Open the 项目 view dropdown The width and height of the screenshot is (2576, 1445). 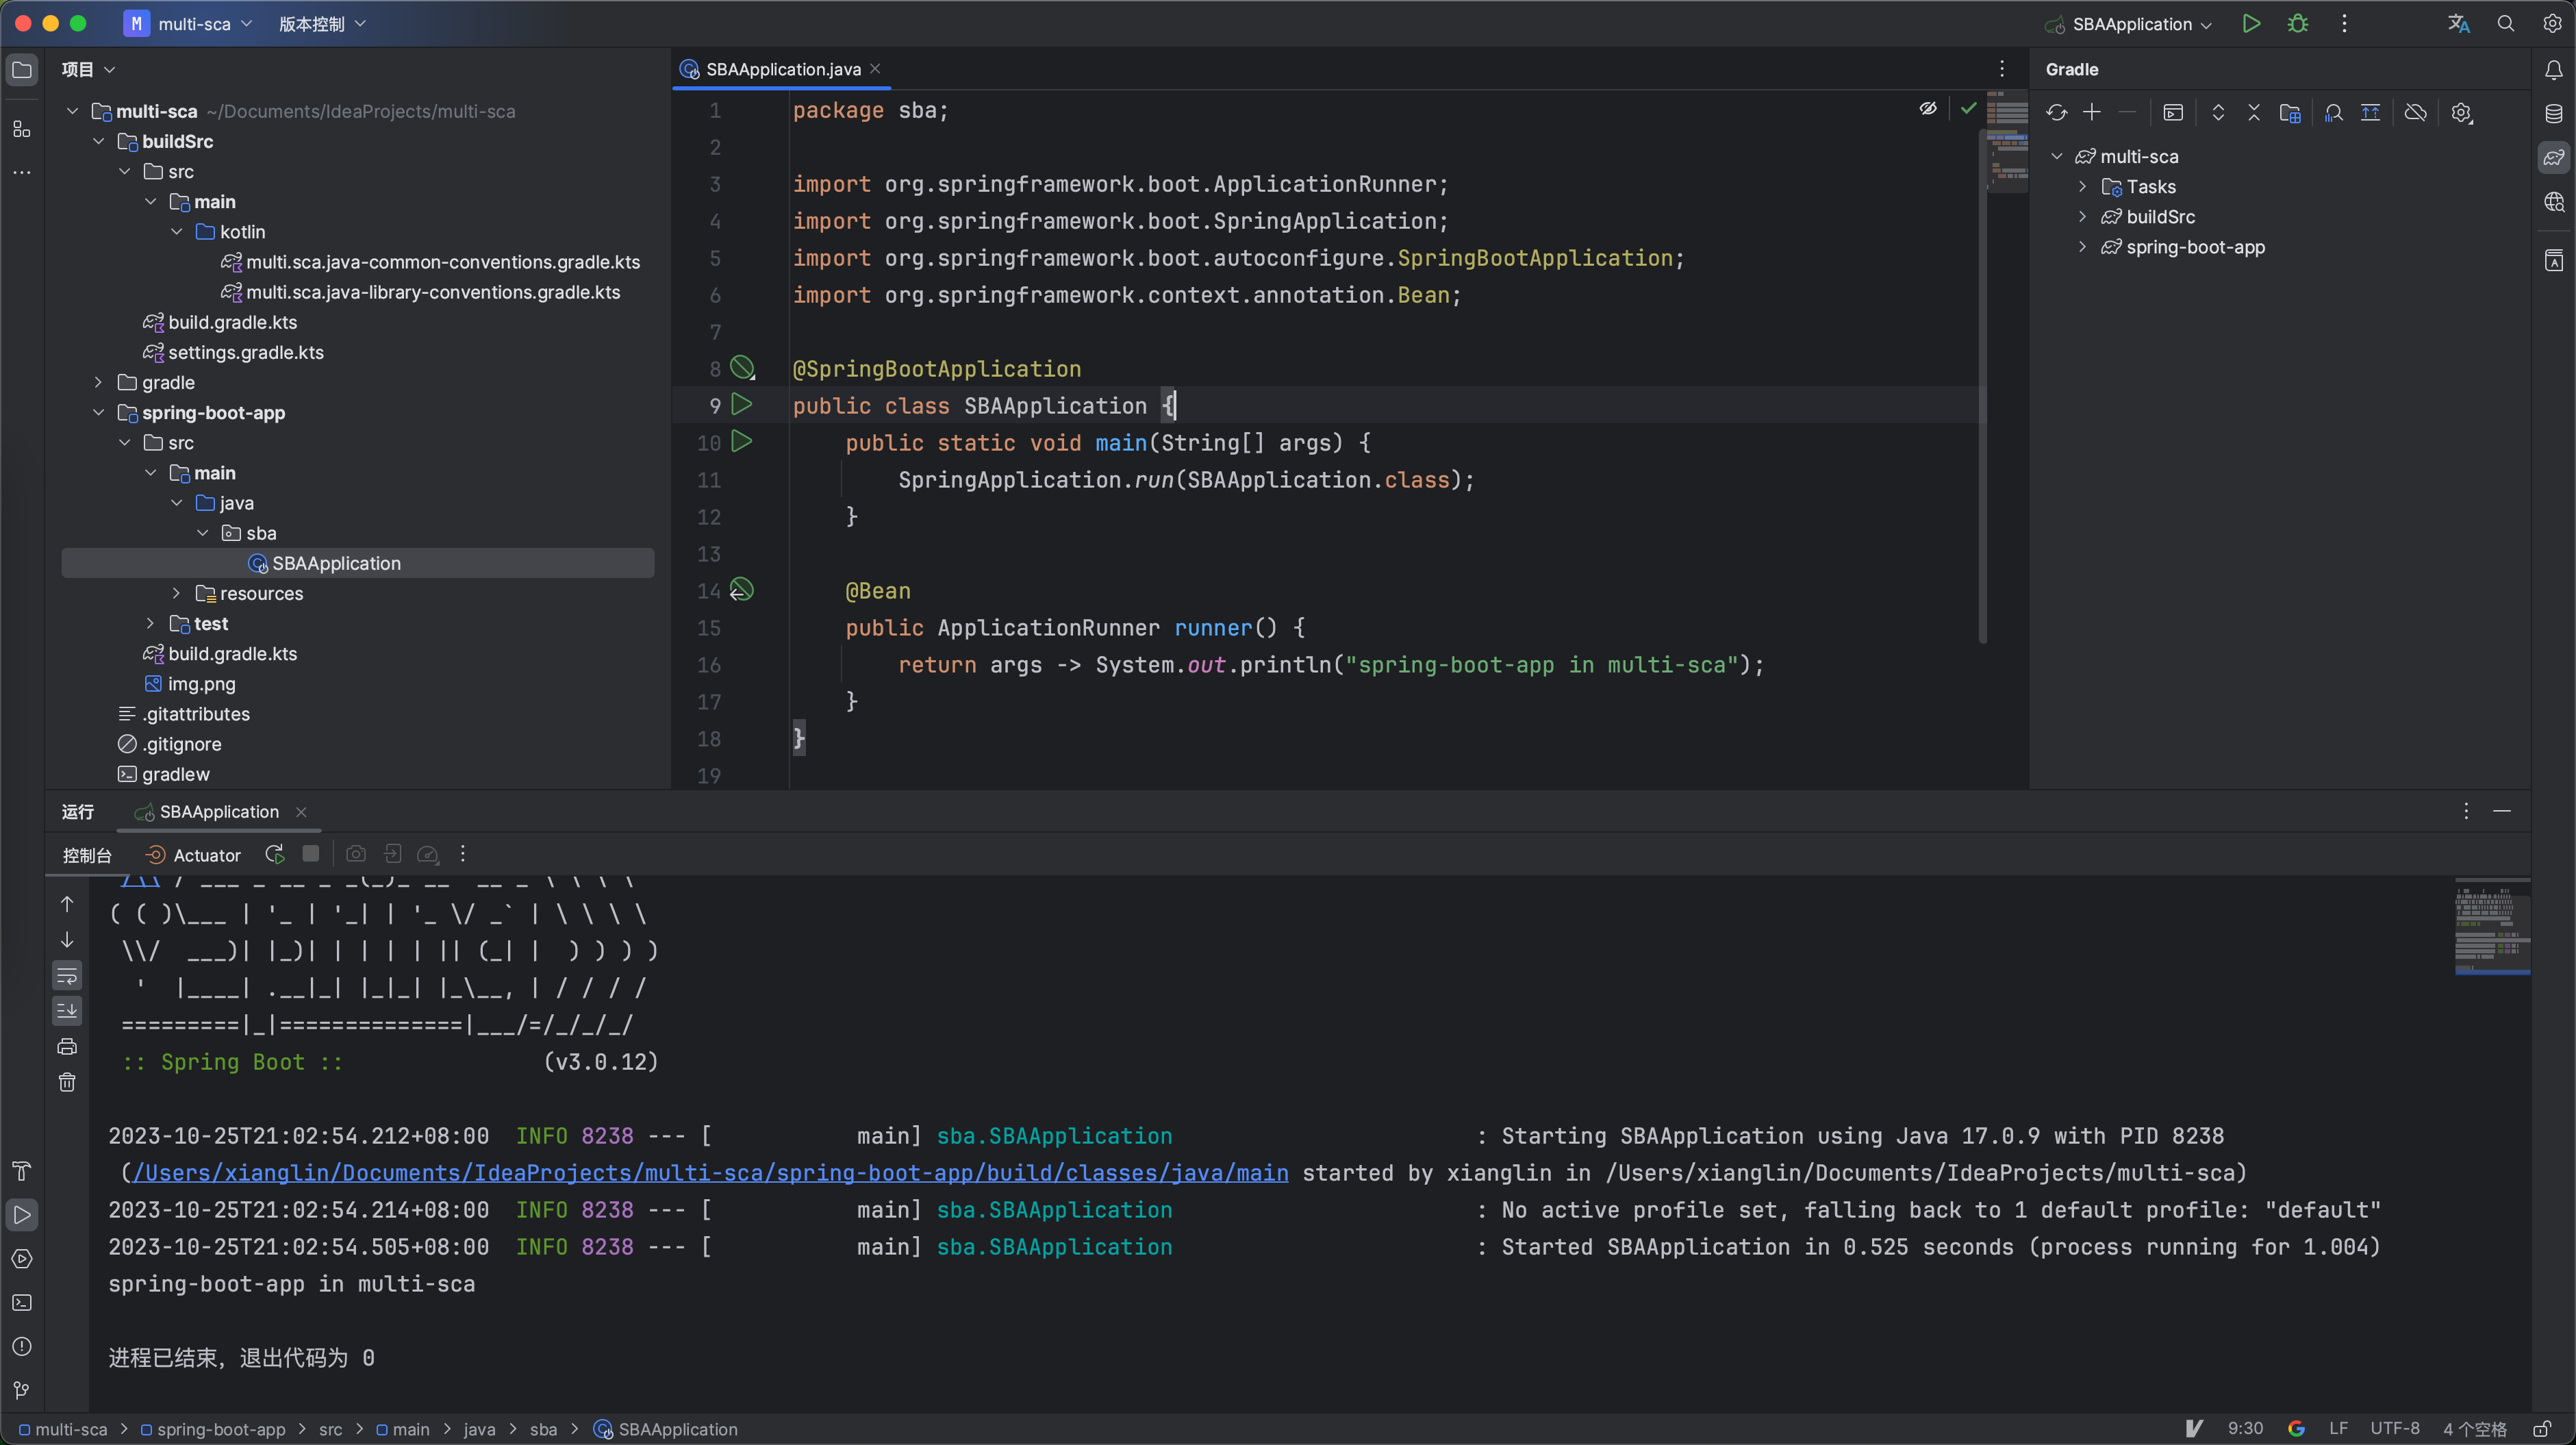(88, 70)
